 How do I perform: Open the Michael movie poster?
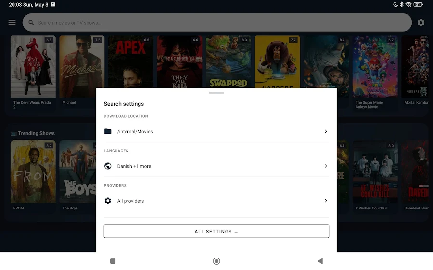(82, 66)
